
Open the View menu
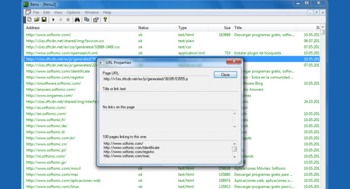click(x=58, y=13)
